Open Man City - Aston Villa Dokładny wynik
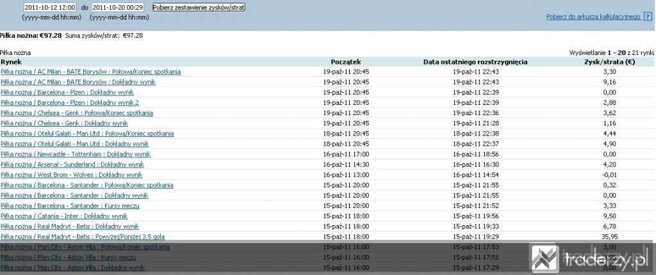Viewport: 656px width, 275px height. click(73, 267)
